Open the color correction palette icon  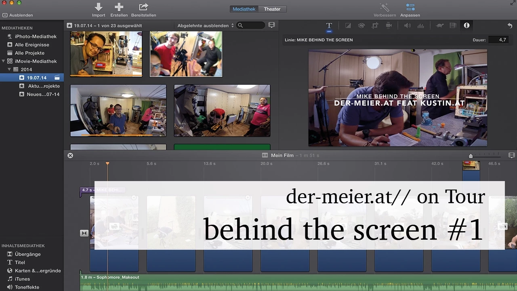(x=361, y=25)
